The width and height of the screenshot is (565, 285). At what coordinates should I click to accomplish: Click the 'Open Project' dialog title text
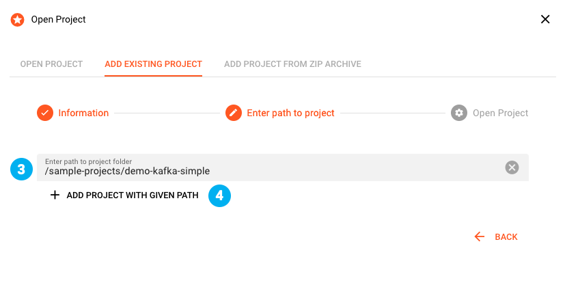(x=59, y=19)
